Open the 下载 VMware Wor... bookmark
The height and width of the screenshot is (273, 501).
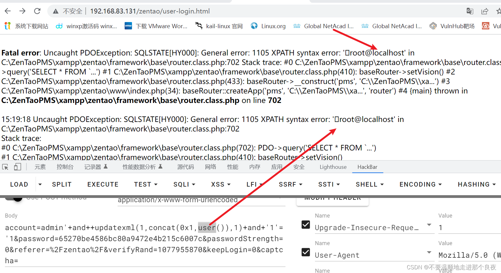click(x=156, y=26)
